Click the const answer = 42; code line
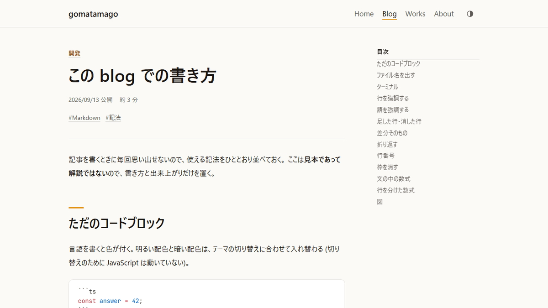Image resolution: width=548 pixels, height=308 pixels. (x=110, y=301)
